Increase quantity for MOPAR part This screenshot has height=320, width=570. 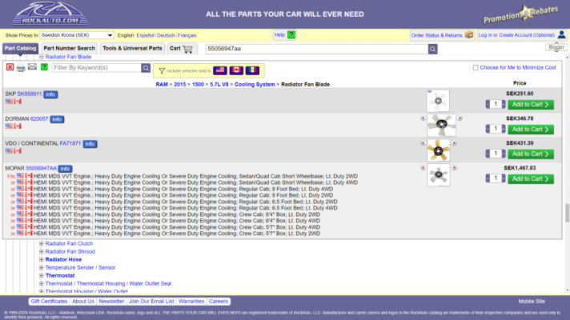(504, 178)
